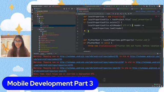Open the sys-img2/01 schema link
164x92 pixels.
(50, 71)
